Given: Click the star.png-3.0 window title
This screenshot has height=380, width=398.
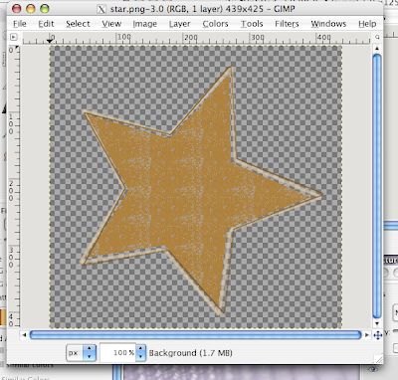Looking at the screenshot, I should pyautogui.click(x=202, y=9).
